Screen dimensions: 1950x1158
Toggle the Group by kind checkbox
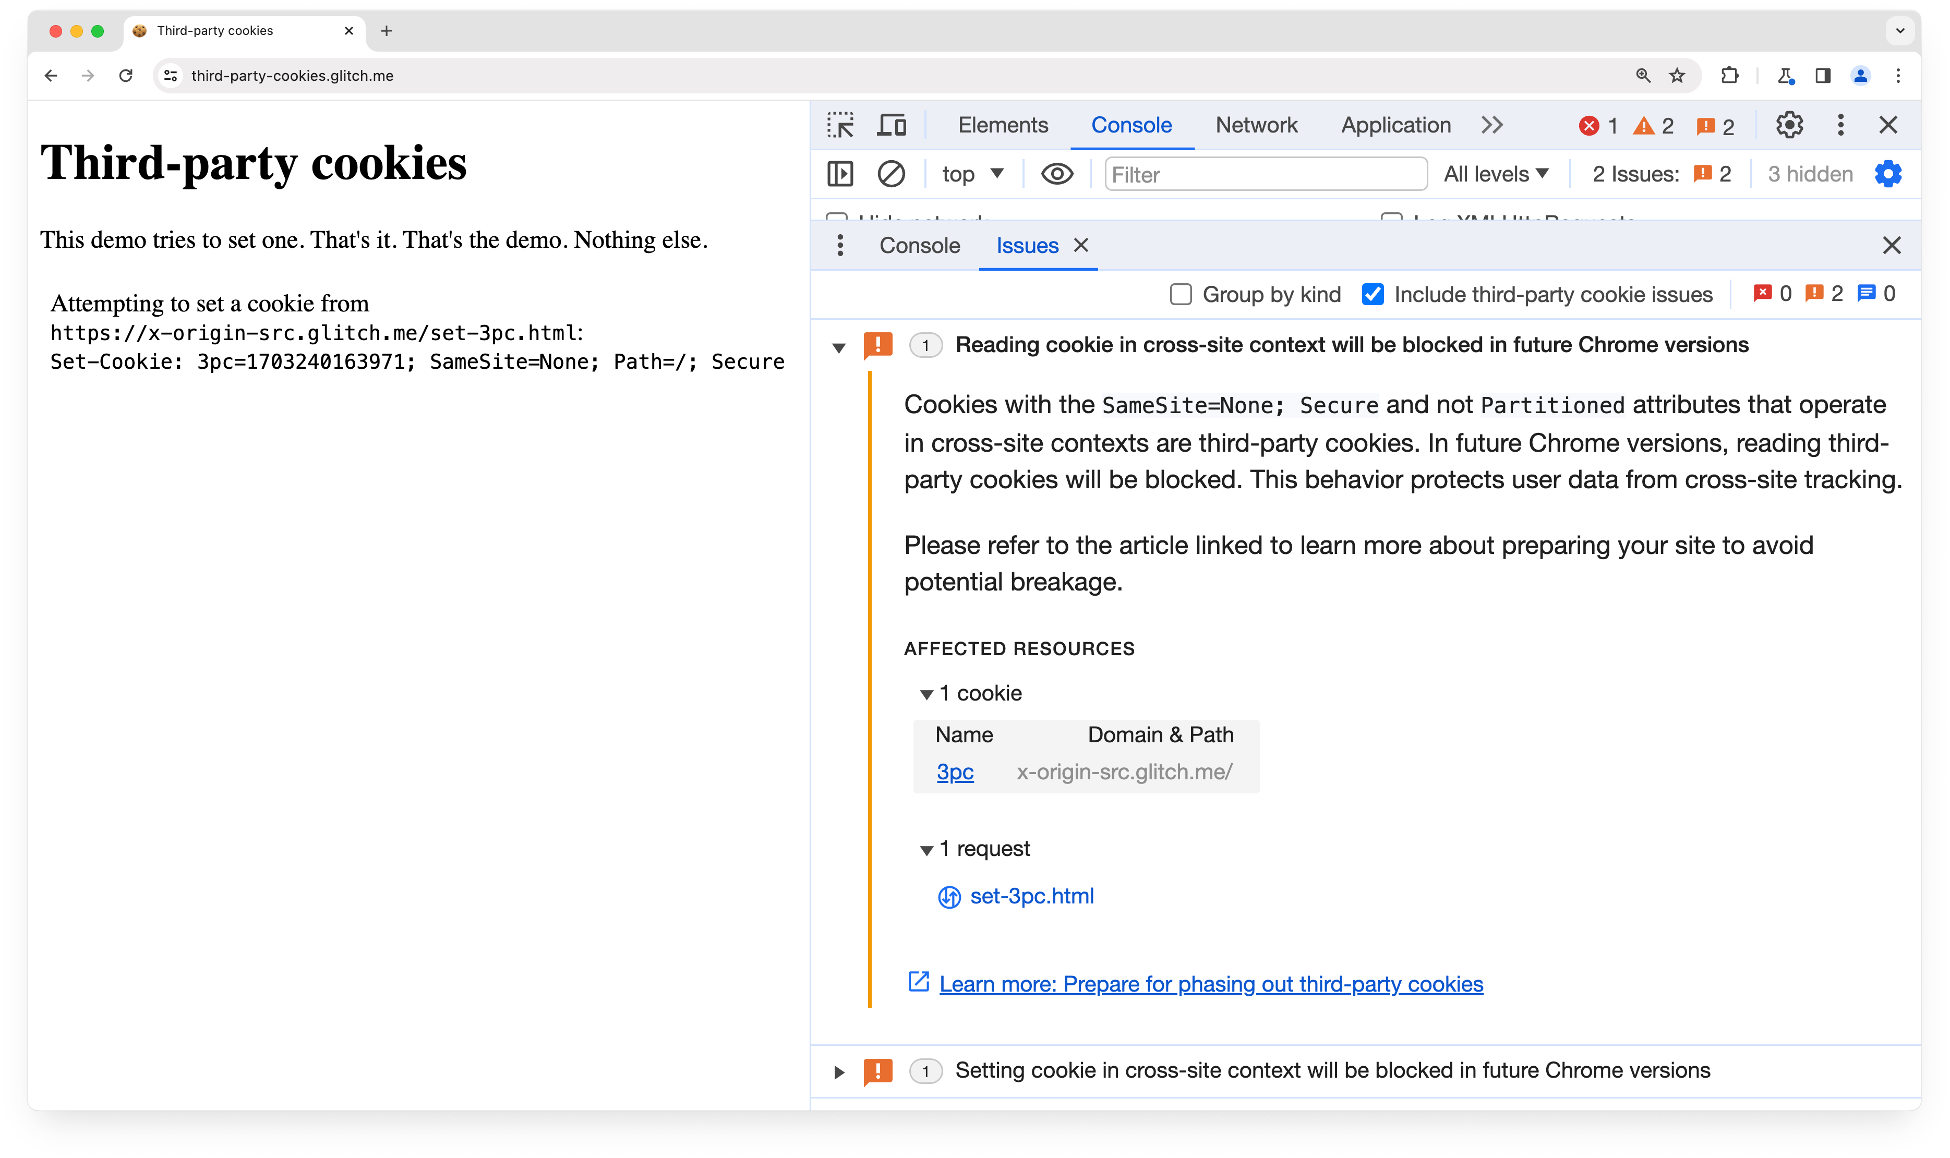1181,294
